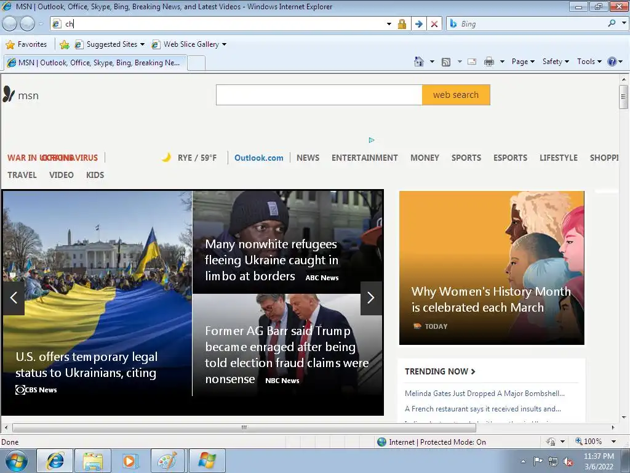Click the Bing search magnifier icon
Image resolution: width=630 pixels, height=473 pixels.
[612, 23]
